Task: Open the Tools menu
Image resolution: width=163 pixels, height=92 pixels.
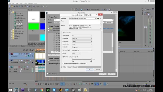Action: tap(25, 3)
